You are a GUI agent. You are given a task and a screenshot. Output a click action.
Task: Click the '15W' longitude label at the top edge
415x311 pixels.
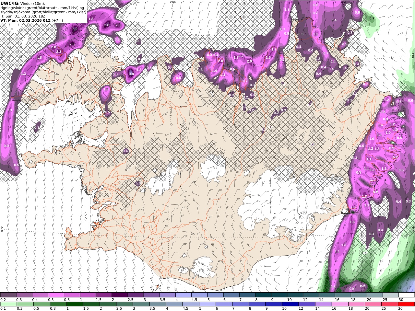(x=343, y=2)
